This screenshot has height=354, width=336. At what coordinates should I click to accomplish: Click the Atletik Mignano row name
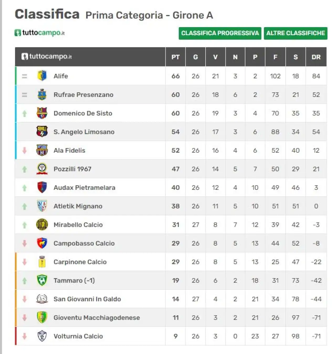pyautogui.click(x=78, y=206)
